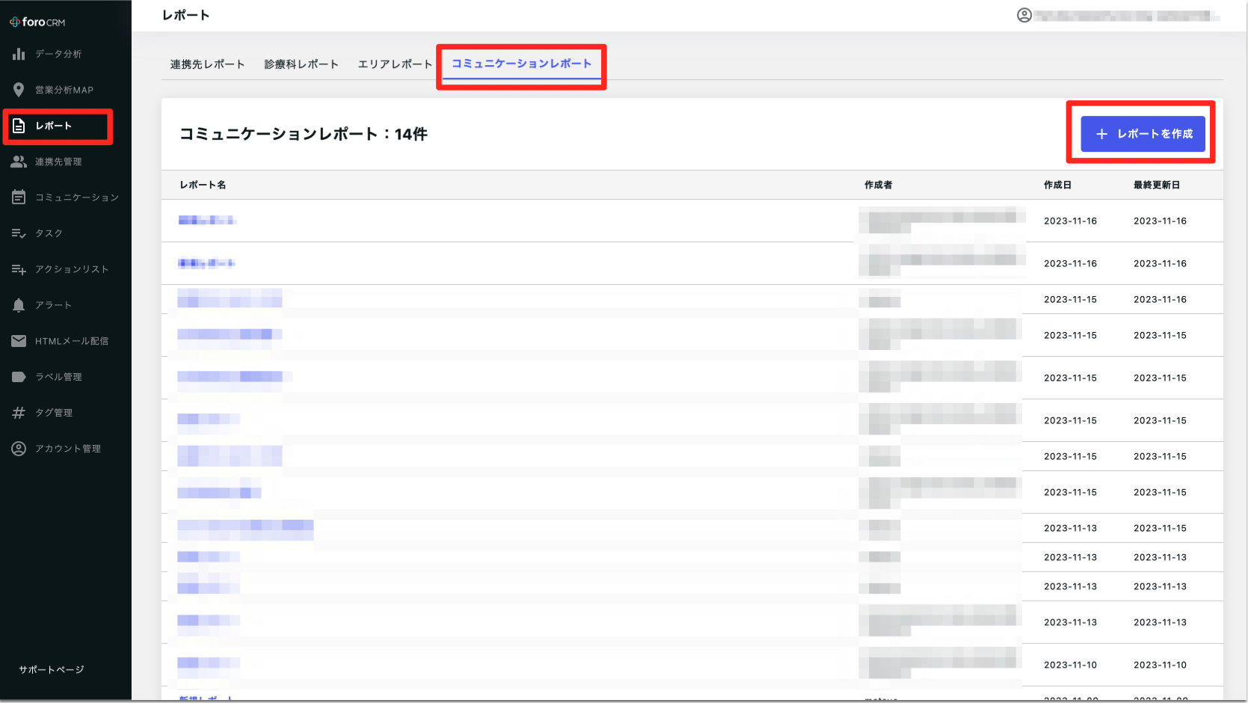Click the user account avatar icon in the header
1248x703 pixels.
click(1024, 15)
